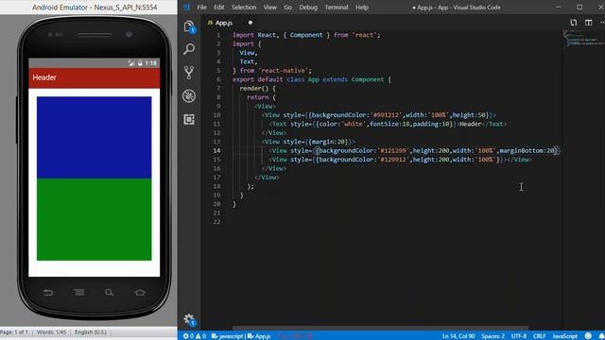605x340 pixels.
Task: Open the Edit menu
Action: (x=218, y=8)
